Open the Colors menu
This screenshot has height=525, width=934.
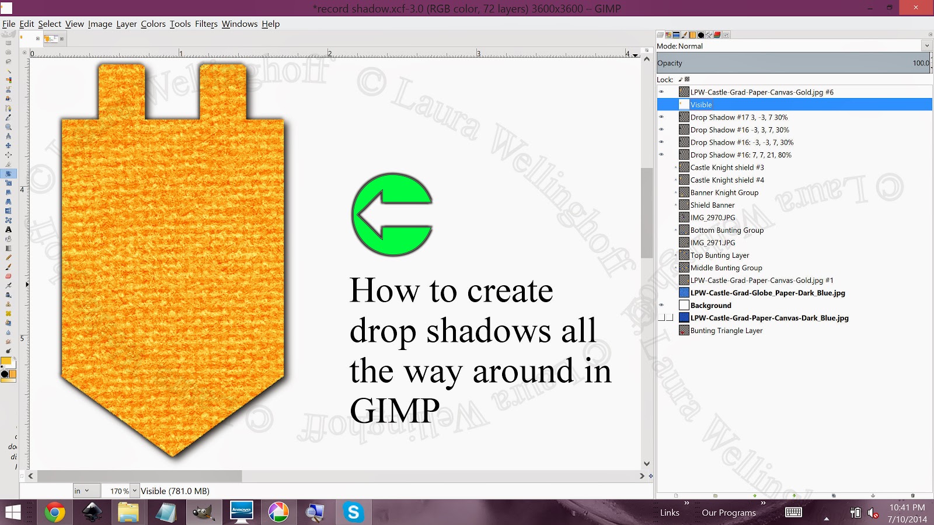pyautogui.click(x=153, y=24)
